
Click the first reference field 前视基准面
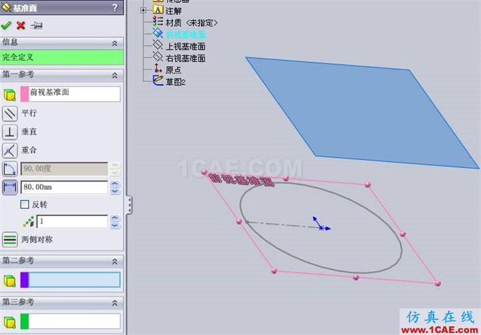75,94
